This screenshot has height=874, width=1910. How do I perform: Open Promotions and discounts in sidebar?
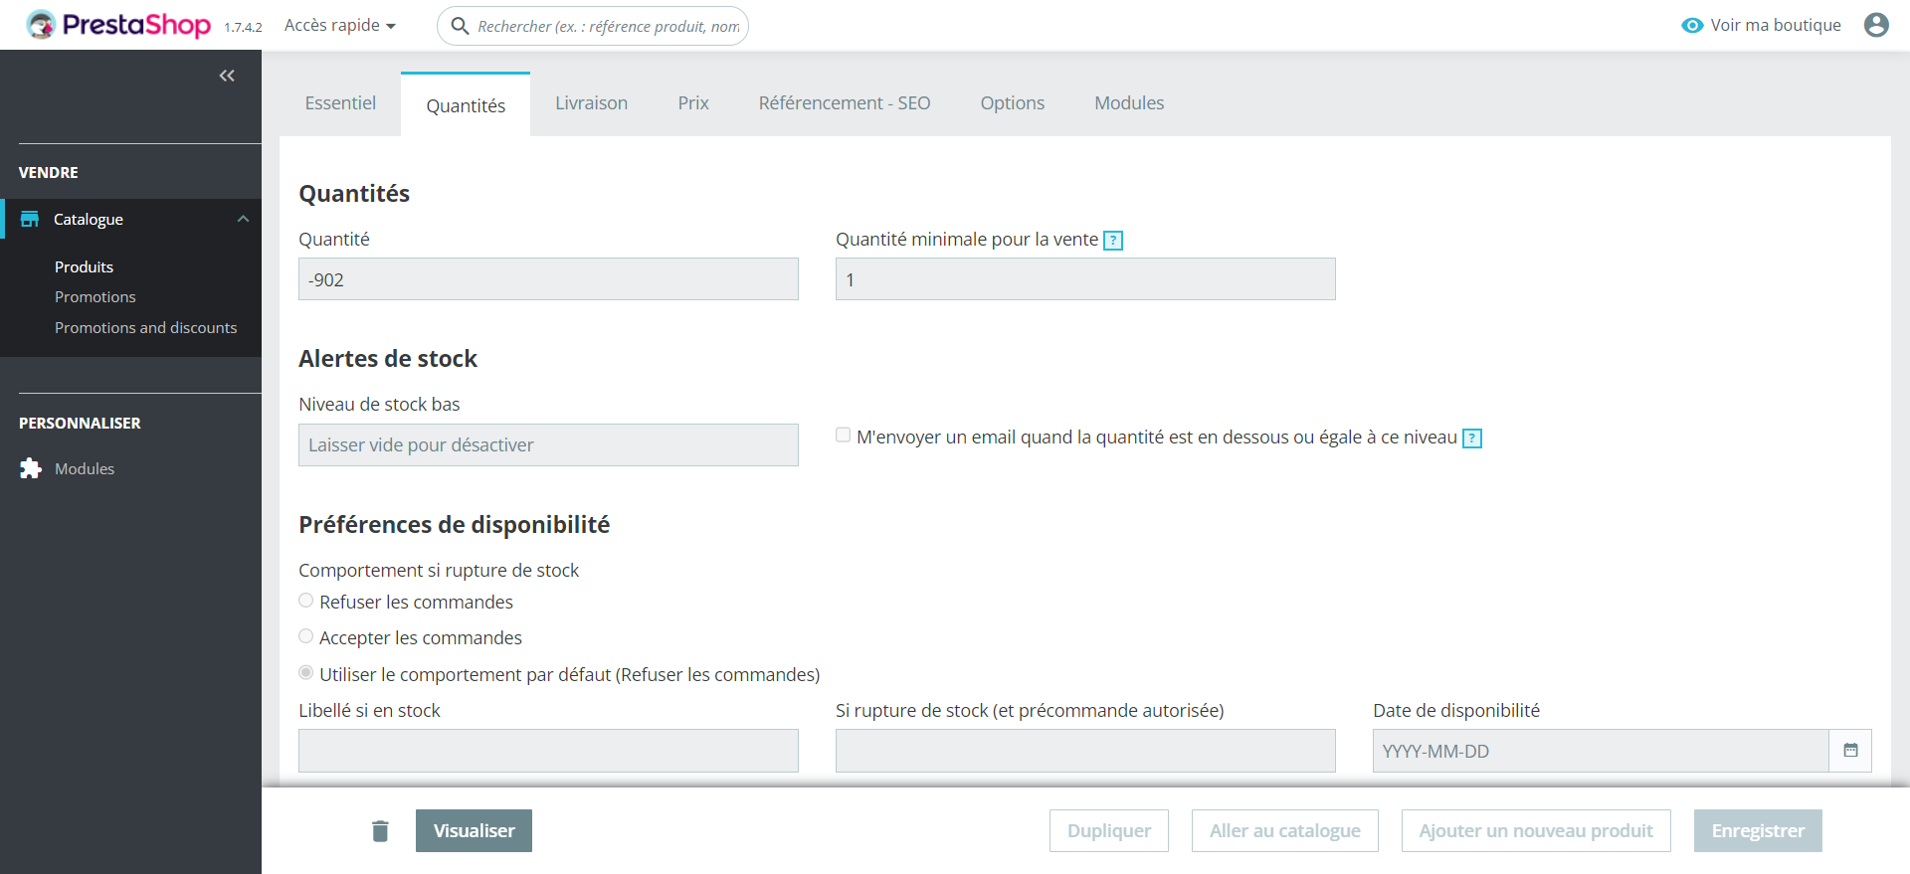click(x=145, y=327)
